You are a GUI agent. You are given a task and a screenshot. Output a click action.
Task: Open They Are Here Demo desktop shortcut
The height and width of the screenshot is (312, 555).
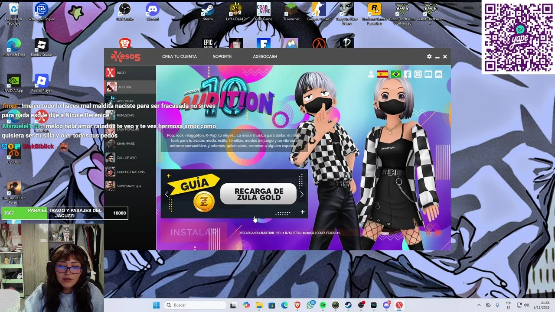coord(347,14)
